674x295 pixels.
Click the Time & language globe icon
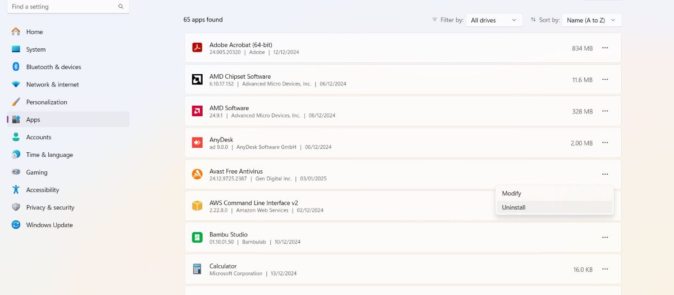(16, 155)
